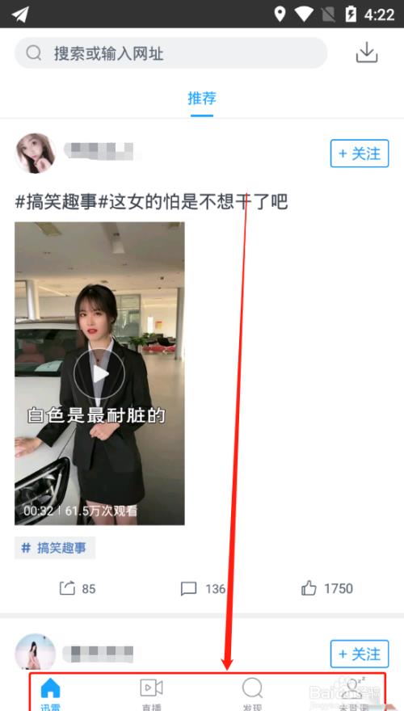Tap the search or URL input field
404x711 pixels.
(171, 53)
